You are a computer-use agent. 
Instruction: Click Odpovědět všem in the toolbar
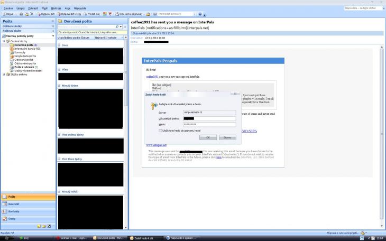[x=69, y=14]
